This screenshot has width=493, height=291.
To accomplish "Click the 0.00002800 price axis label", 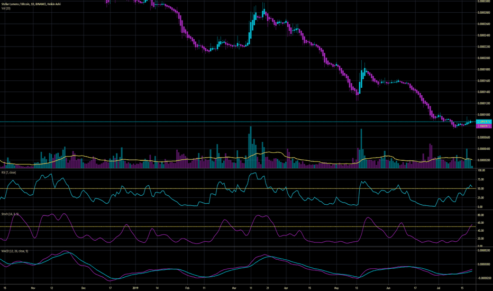I will coord(484,13).
